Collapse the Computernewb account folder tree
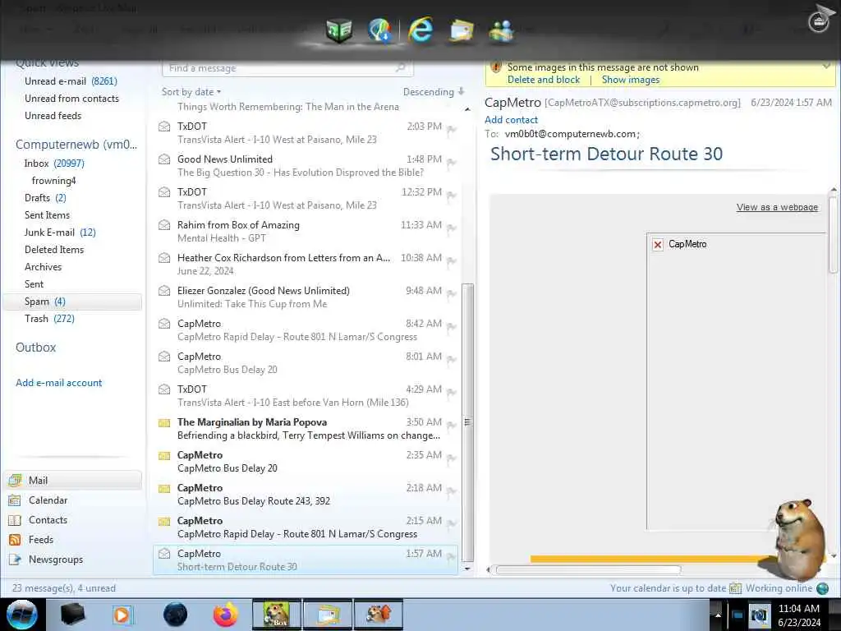The image size is (841, 631). (76, 145)
